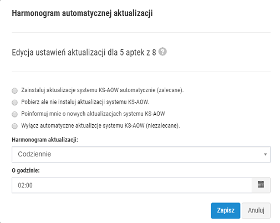Click the divider line below the dialog title
Viewport: 280px width, 223px height.
tap(141, 32)
